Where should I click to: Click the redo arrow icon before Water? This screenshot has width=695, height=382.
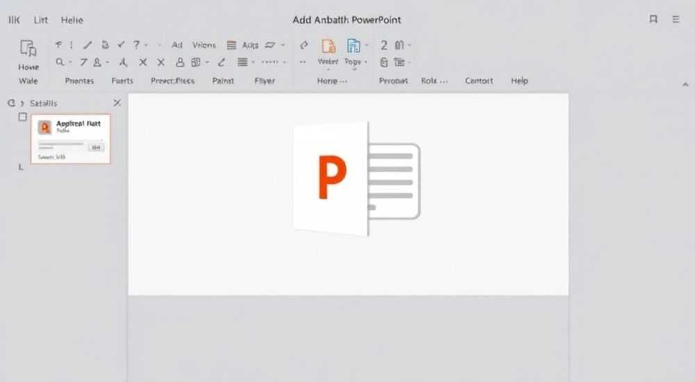(x=304, y=44)
